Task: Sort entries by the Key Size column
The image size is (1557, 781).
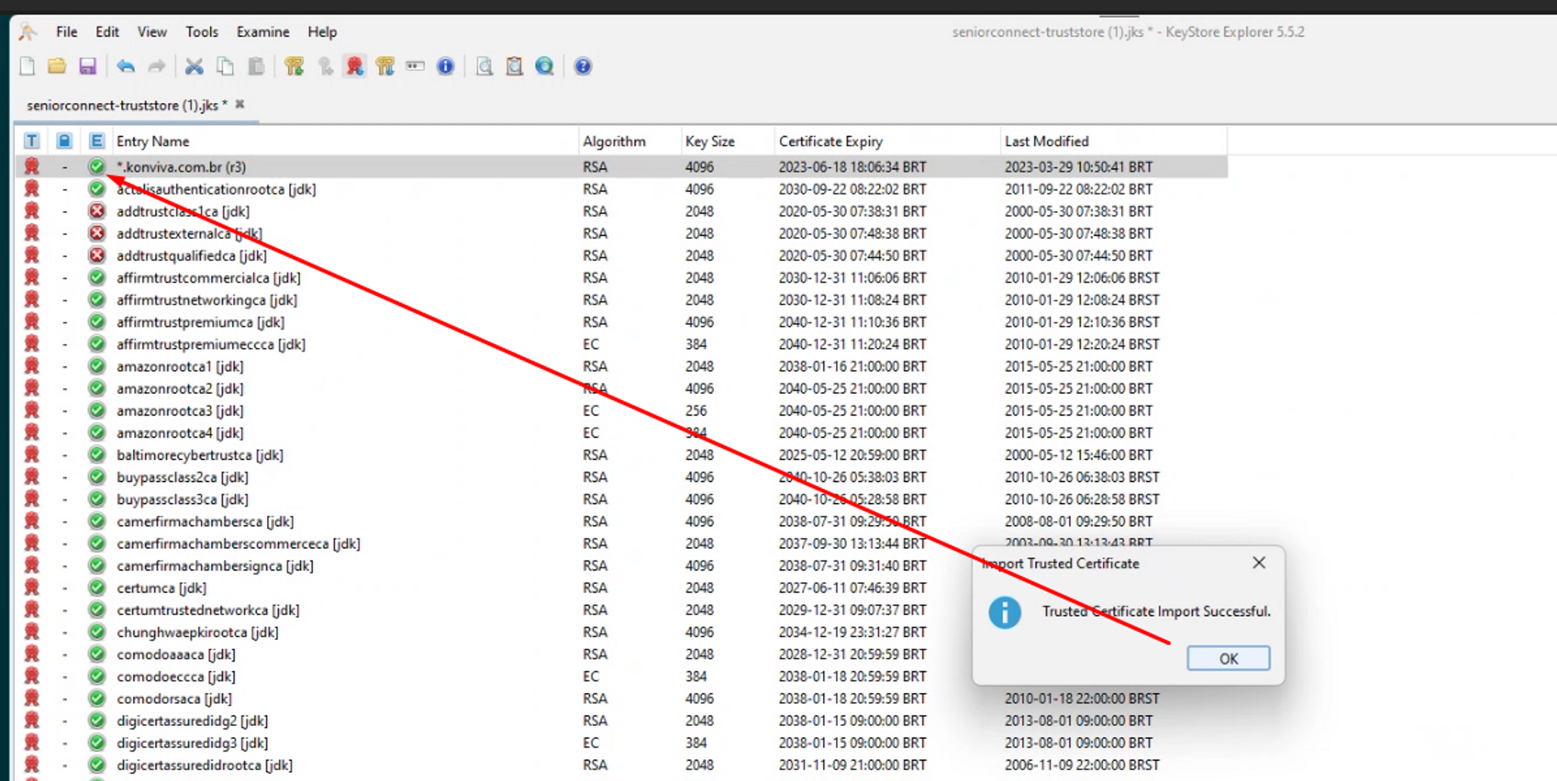Action: coord(727,141)
